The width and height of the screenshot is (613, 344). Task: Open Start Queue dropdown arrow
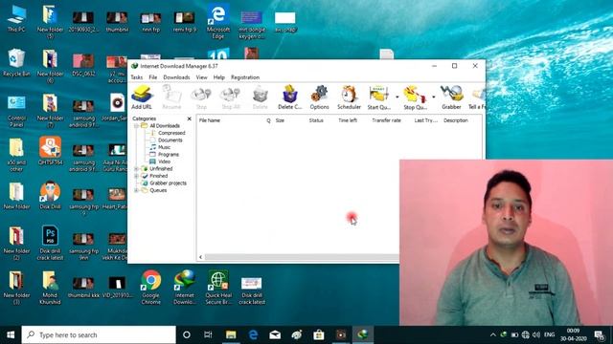pos(397,97)
